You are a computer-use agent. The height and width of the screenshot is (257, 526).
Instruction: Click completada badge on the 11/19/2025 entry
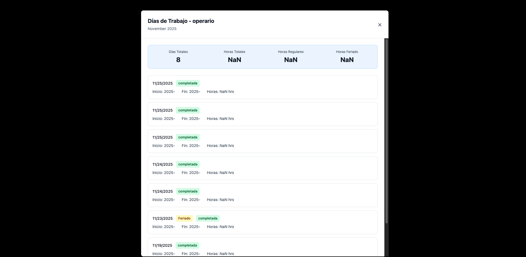(187, 245)
